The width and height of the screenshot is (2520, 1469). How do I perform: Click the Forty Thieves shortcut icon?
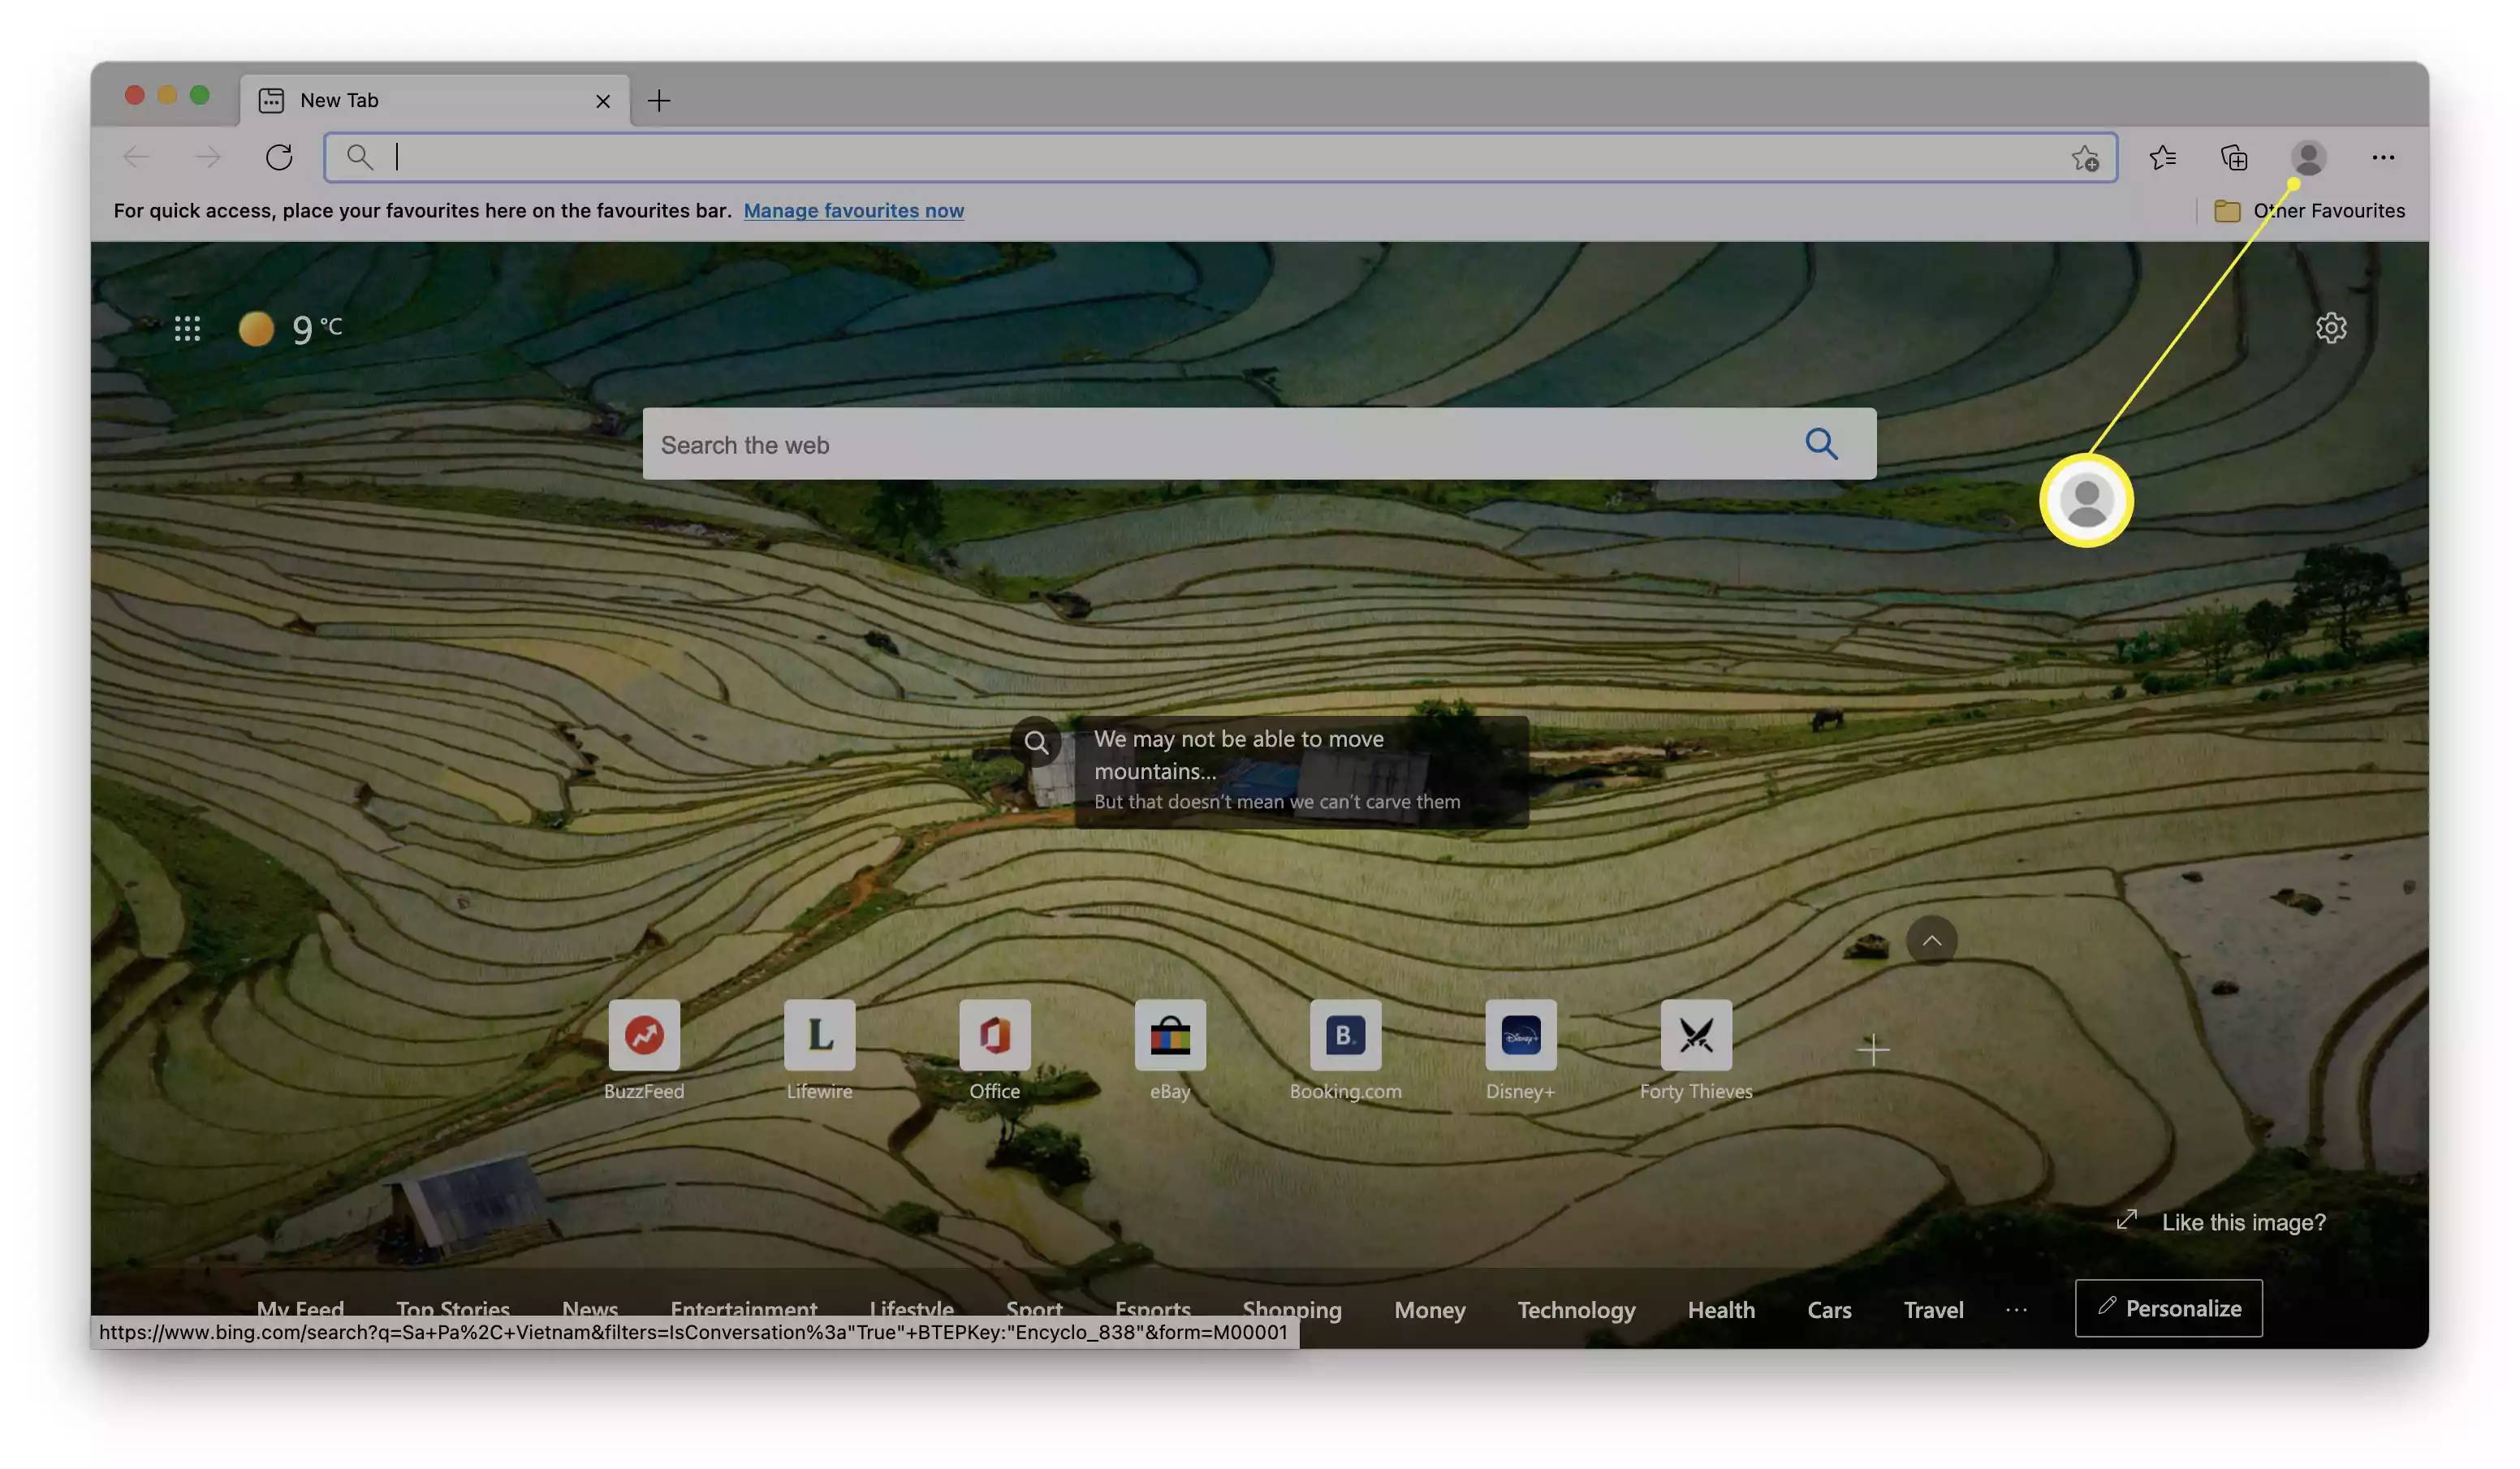(x=1694, y=1033)
